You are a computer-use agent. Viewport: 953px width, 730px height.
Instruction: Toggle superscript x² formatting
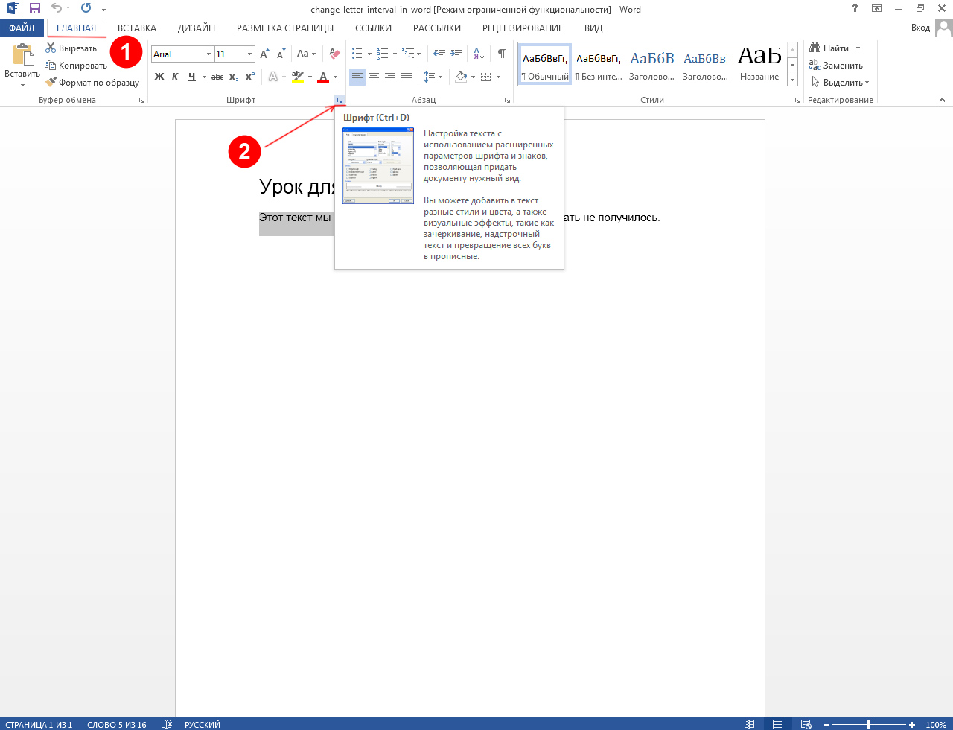pos(250,77)
